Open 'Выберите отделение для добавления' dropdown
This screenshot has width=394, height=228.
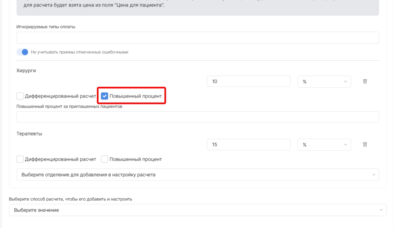click(x=192, y=175)
